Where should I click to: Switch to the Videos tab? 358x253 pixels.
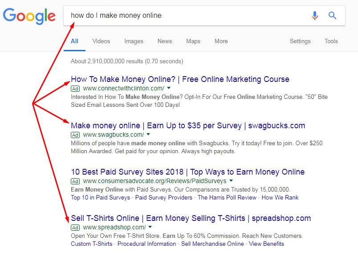click(101, 41)
